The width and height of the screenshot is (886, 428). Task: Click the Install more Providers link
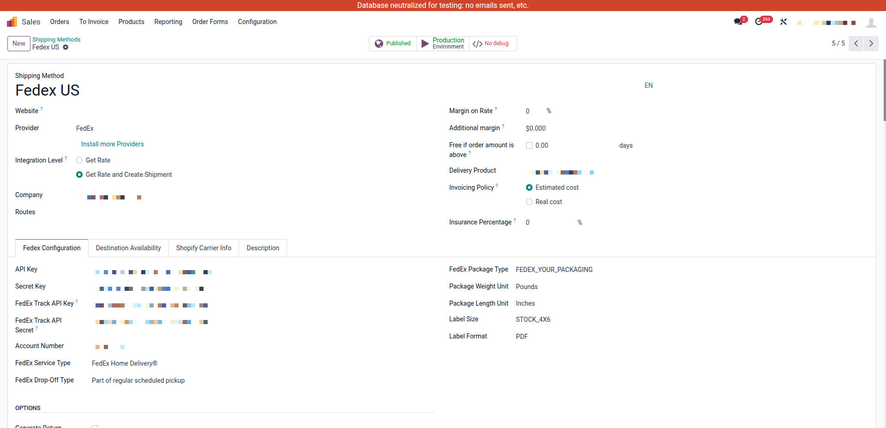(113, 144)
